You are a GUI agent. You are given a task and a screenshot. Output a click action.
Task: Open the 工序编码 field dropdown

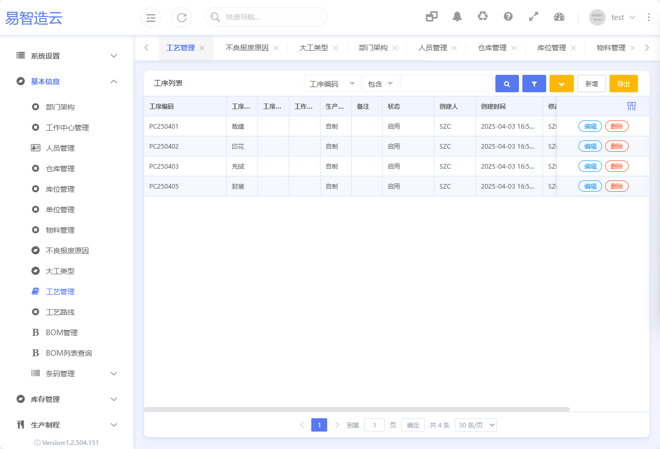pyautogui.click(x=332, y=84)
